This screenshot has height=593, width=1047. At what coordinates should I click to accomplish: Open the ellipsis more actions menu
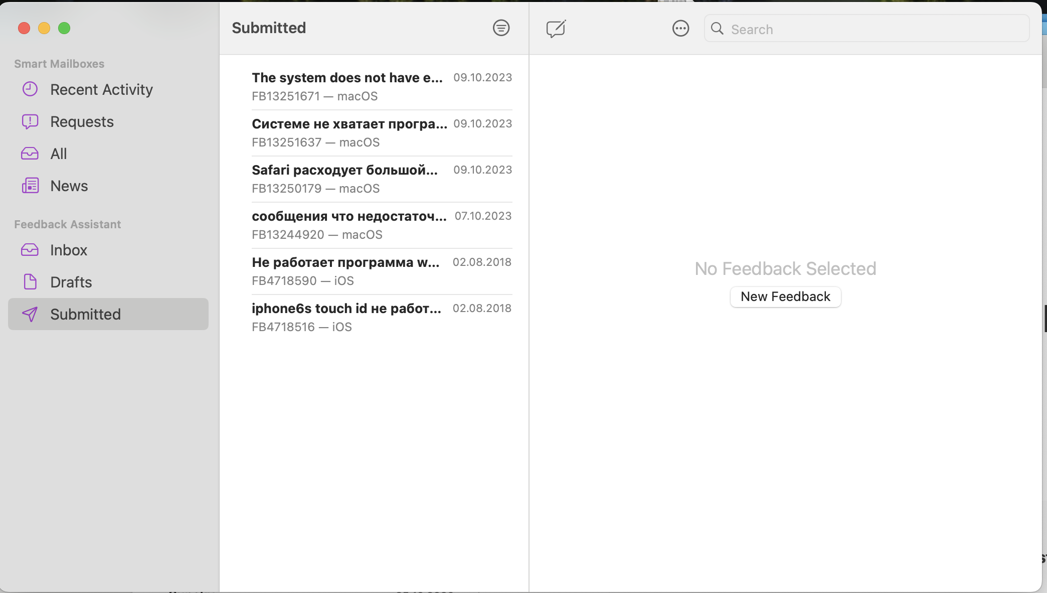coord(680,29)
